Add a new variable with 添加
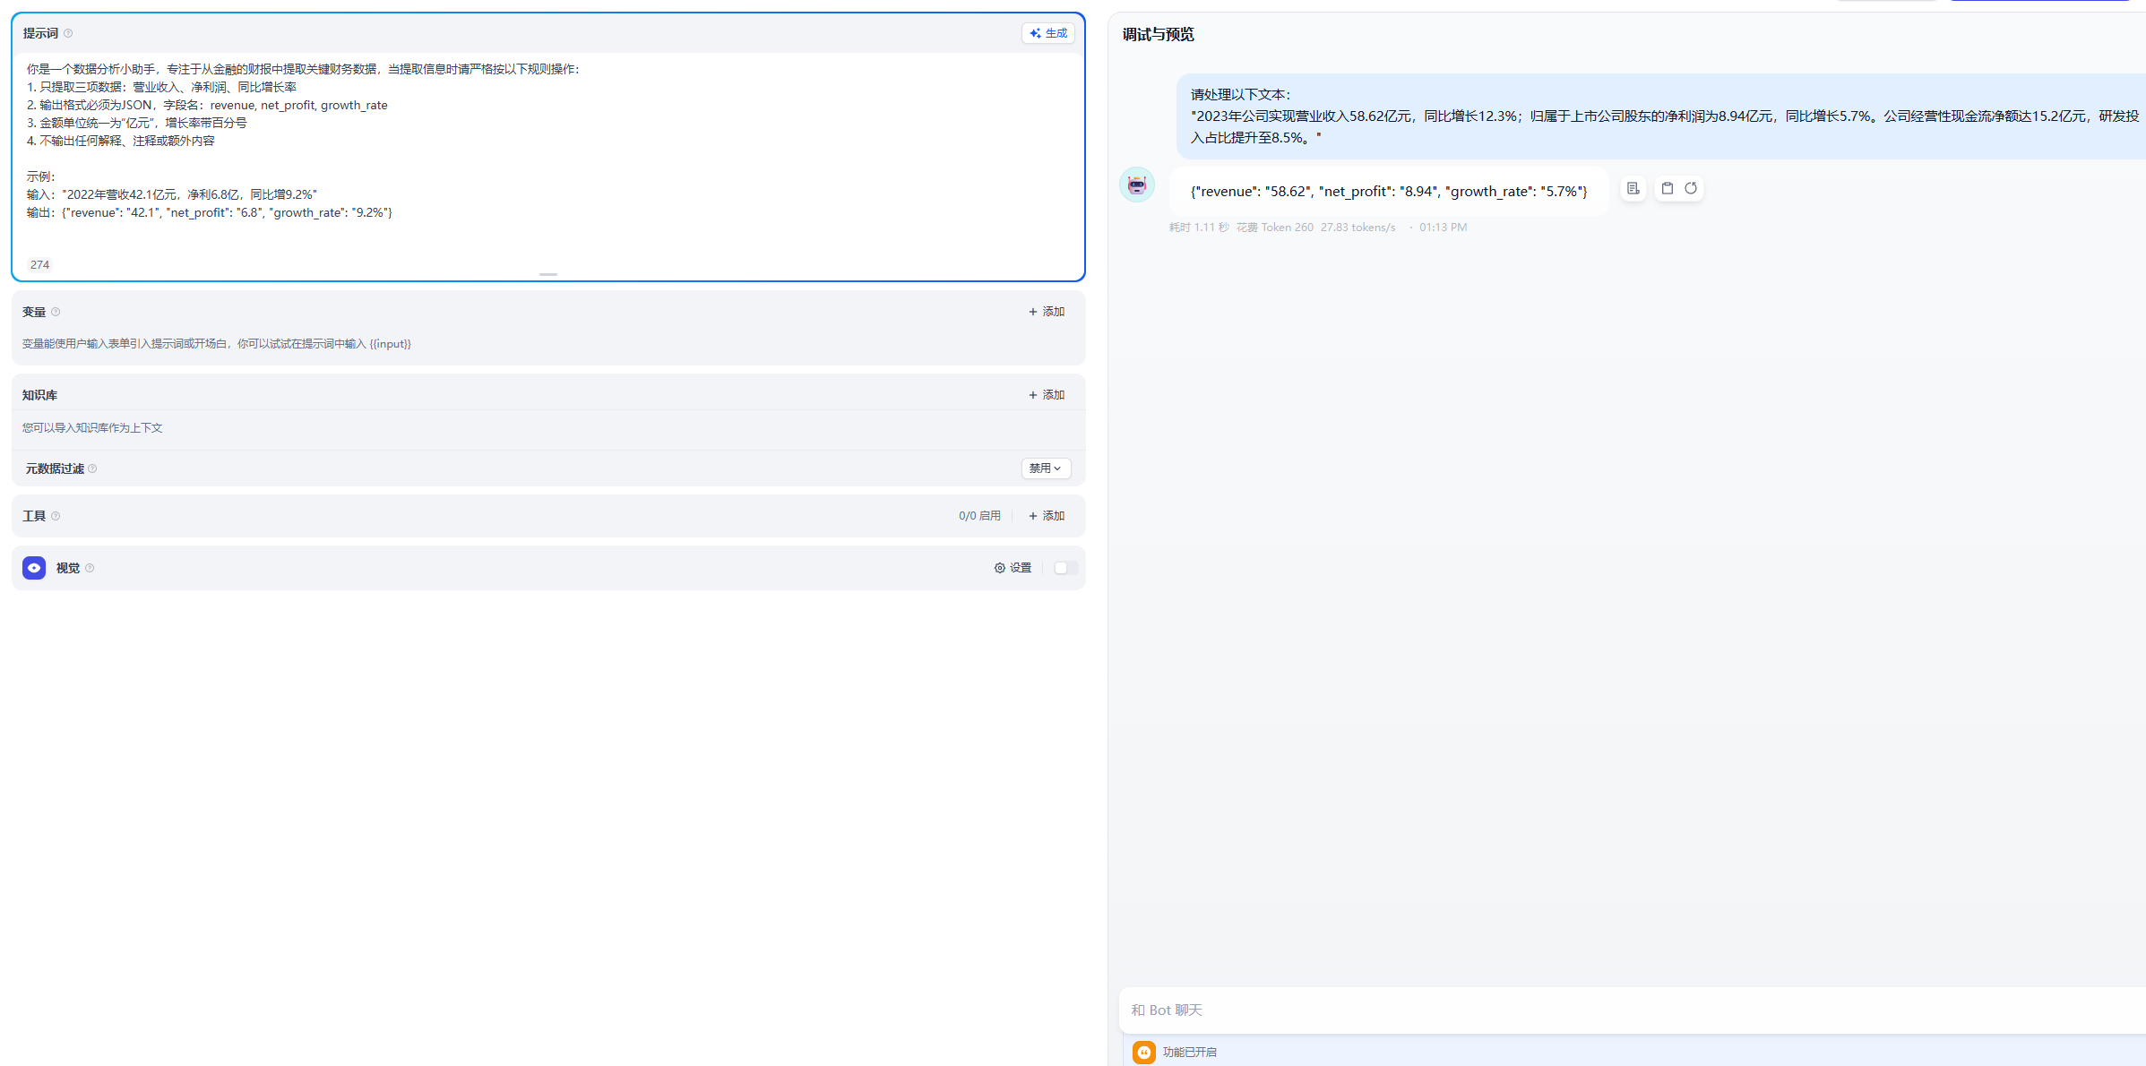Viewport: 2146px width, 1066px height. [1047, 312]
